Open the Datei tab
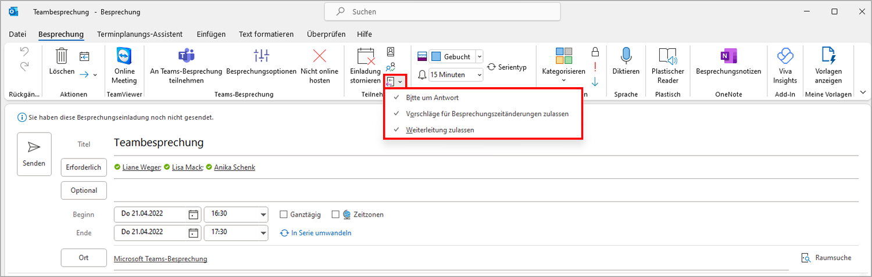Screen dimensions: 872x277 click(17, 34)
